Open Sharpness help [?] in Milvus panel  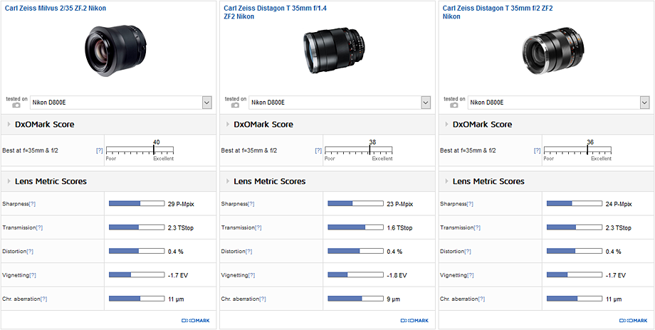tap(32, 204)
